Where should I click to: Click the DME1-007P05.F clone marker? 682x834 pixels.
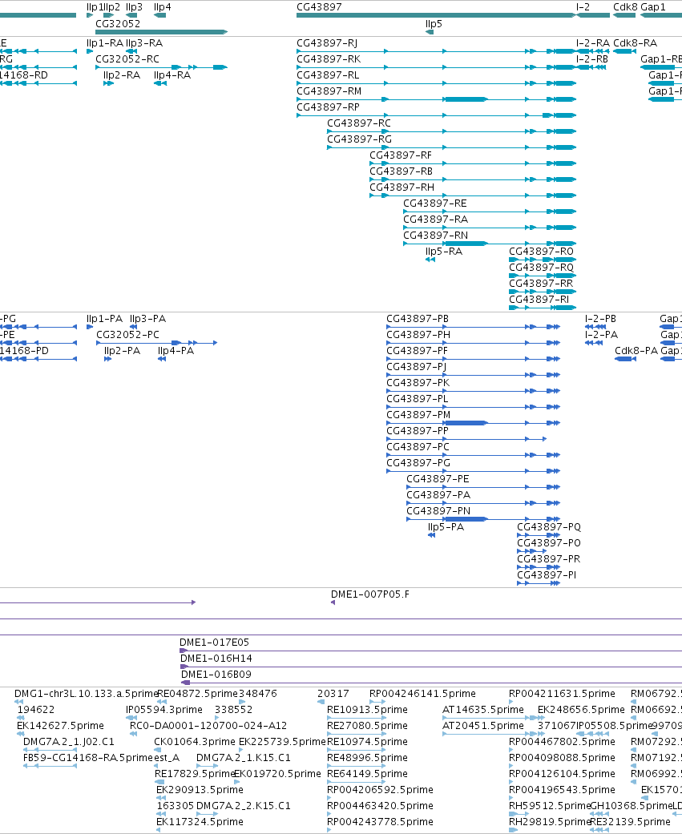pyautogui.click(x=333, y=602)
